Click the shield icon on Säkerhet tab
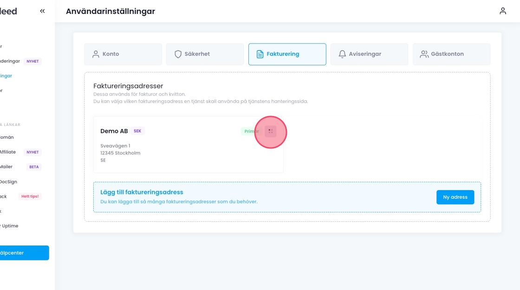520x290 pixels. (x=178, y=54)
